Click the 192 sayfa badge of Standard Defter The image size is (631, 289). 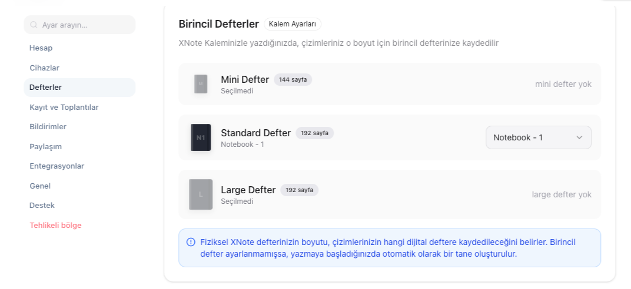coord(315,133)
